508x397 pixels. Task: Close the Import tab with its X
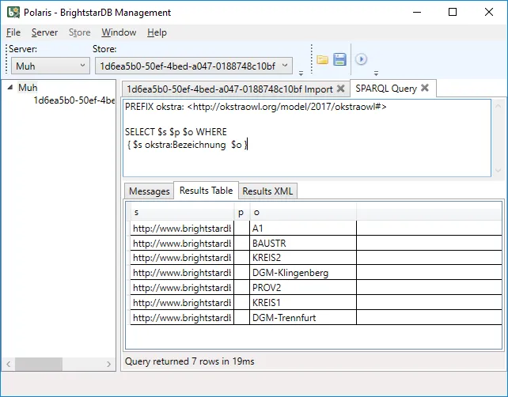pyautogui.click(x=340, y=89)
